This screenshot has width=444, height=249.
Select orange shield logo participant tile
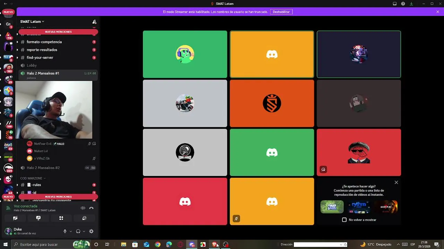272,103
